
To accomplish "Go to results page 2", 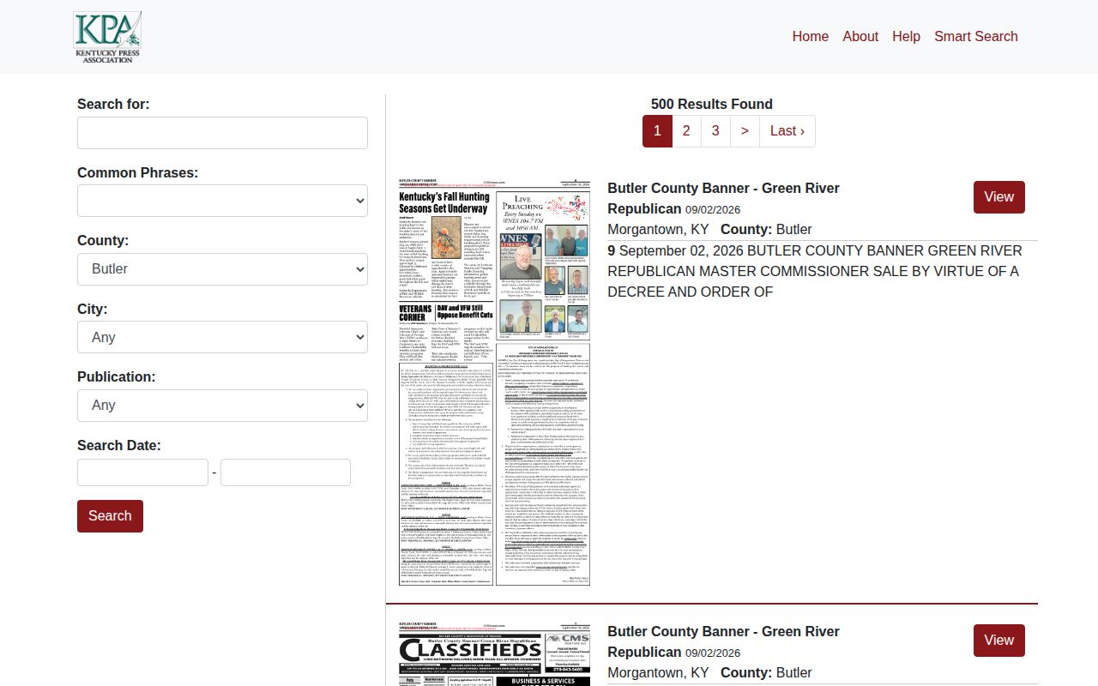I will pyautogui.click(x=686, y=131).
